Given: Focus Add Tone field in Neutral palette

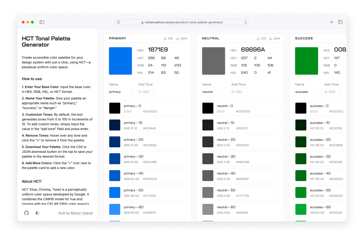Looking at the screenshot, I should click(x=239, y=92).
